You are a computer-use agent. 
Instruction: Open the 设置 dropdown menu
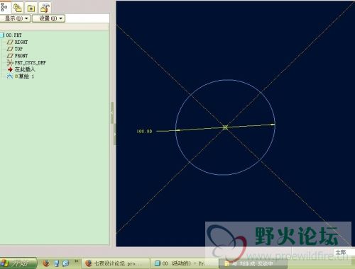[x=49, y=18]
